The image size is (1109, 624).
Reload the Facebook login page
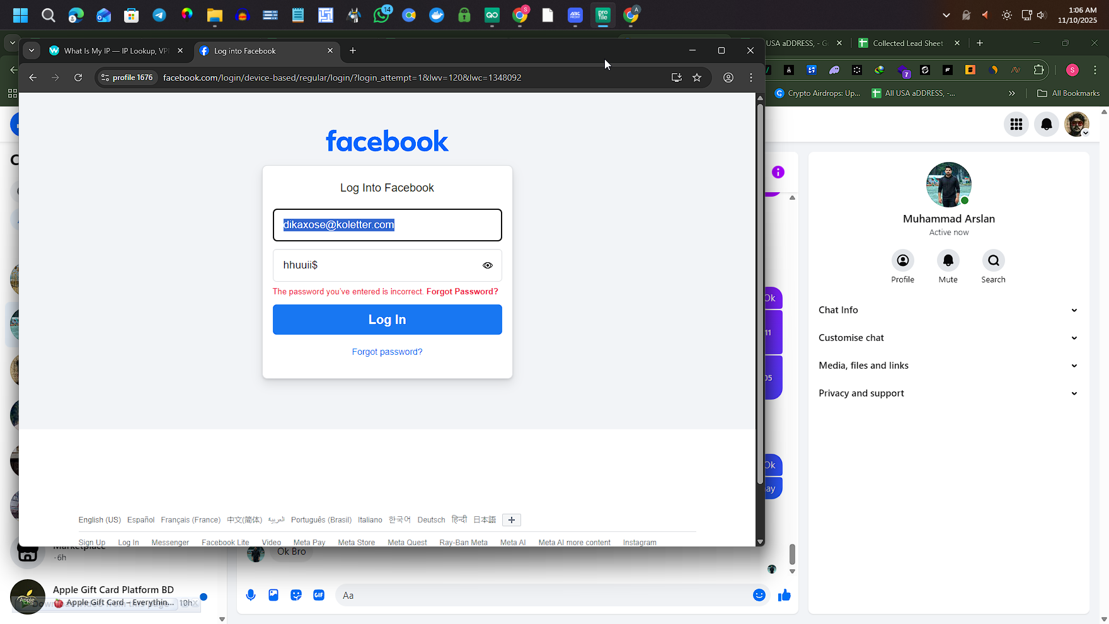pos(78,78)
